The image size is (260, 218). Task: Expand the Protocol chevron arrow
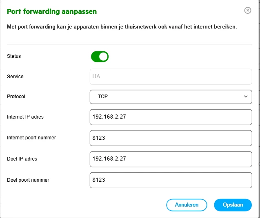pos(246,97)
